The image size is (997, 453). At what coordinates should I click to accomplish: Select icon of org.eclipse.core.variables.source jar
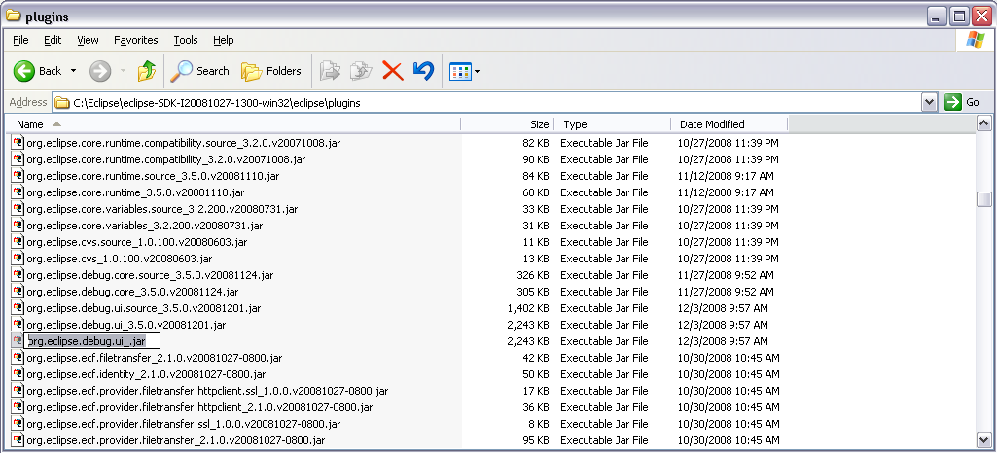click(x=18, y=209)
